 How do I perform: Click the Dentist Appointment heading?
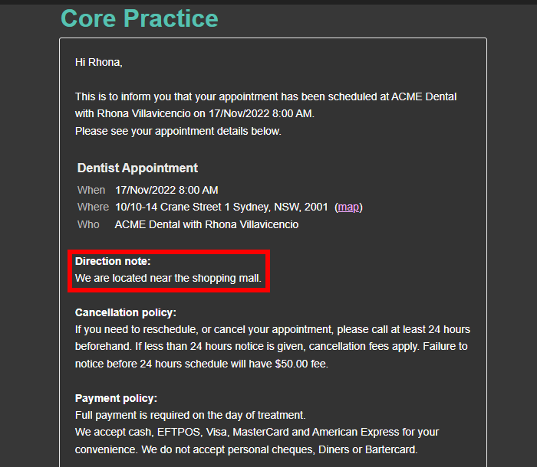coord(137,168)
